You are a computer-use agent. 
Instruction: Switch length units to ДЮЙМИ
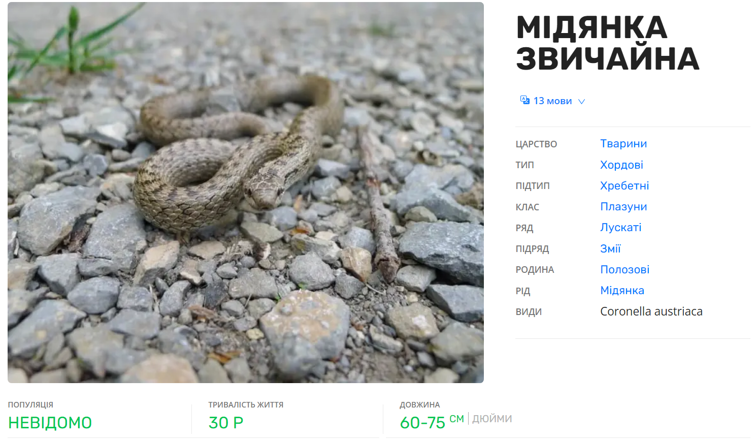click(x=492, y=419)
